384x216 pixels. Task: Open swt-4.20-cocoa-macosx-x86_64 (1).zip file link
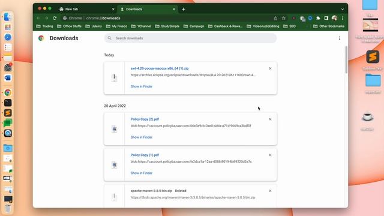coord(160,68)
